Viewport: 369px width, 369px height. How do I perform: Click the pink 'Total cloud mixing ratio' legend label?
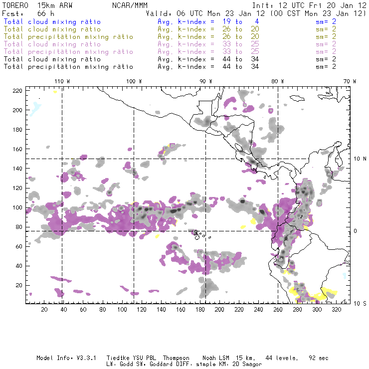click(52, 44)
